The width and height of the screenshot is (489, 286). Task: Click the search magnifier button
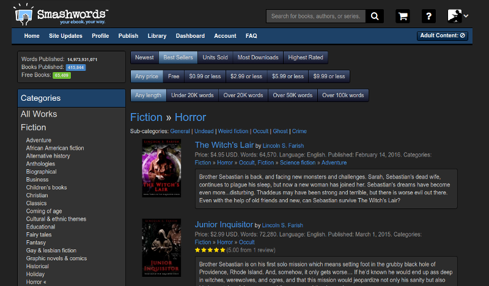click(x=375, y=16)
